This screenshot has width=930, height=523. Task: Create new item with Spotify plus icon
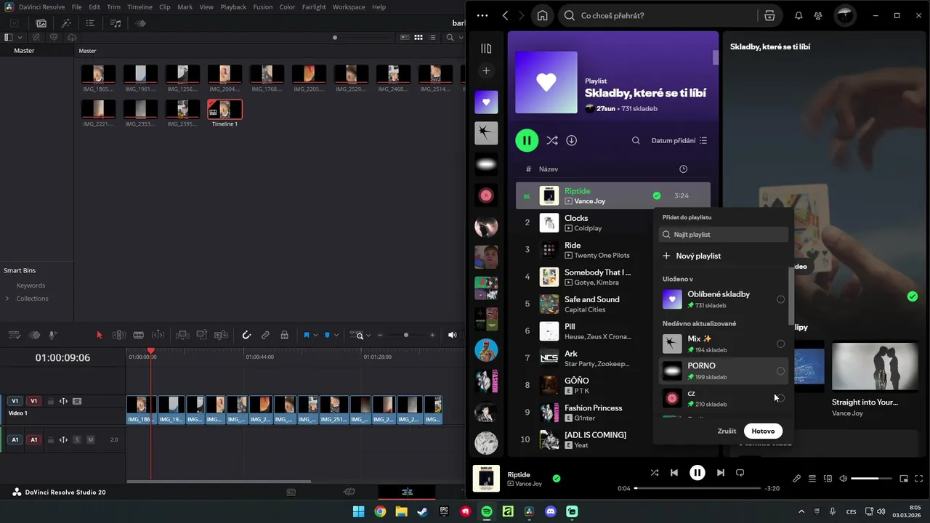(x=486, y=70)
